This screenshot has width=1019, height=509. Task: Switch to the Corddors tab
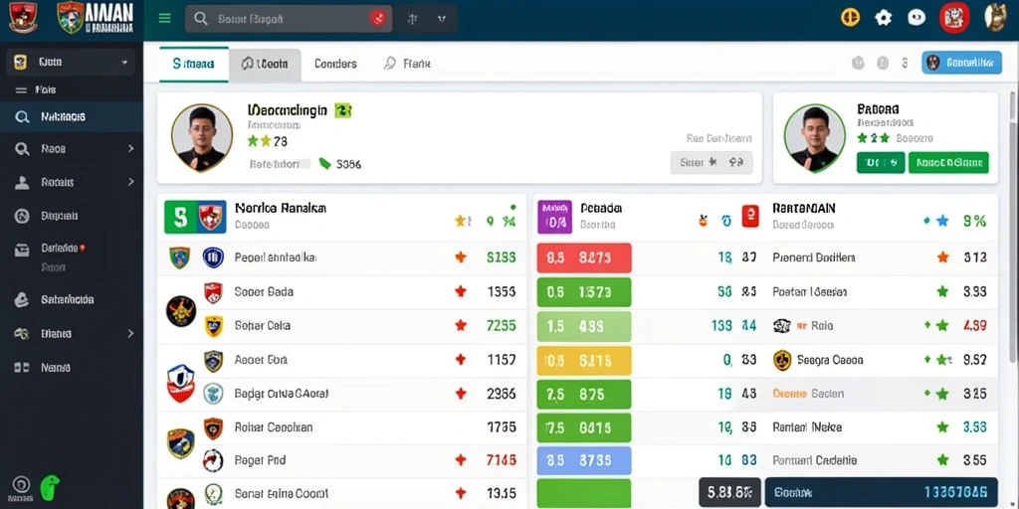(x=335, y=64)
